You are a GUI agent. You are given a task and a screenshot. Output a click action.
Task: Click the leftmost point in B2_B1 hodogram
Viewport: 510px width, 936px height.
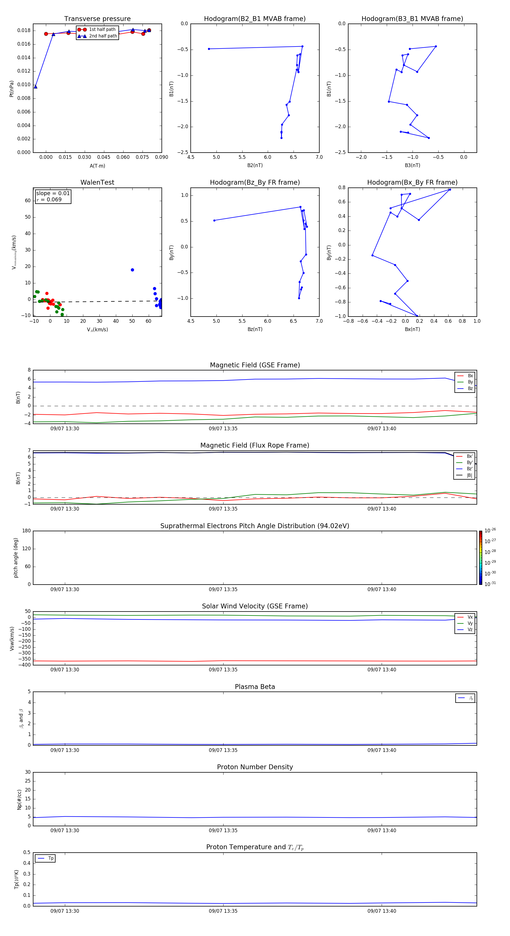tap(209, 49)
